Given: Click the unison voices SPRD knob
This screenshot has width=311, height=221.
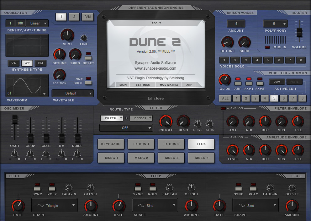Looking at the screenshot, I should [x=244, y=42].
